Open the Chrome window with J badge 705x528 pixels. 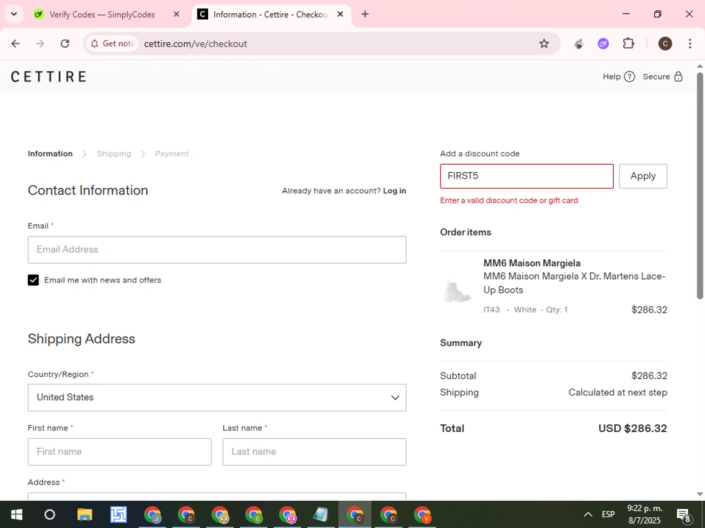[x=152, y=515]
